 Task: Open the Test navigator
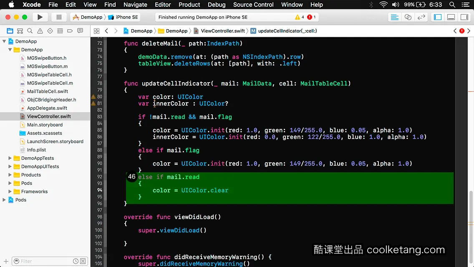click(50, 31)
